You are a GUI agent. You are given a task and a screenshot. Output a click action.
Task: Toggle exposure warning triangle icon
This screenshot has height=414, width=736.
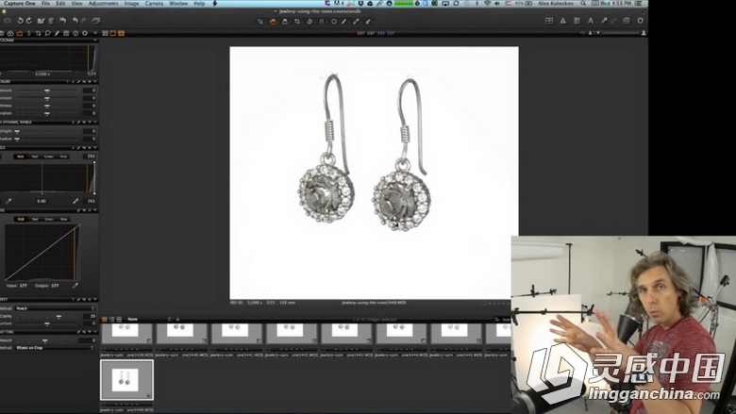click(562, 21)
